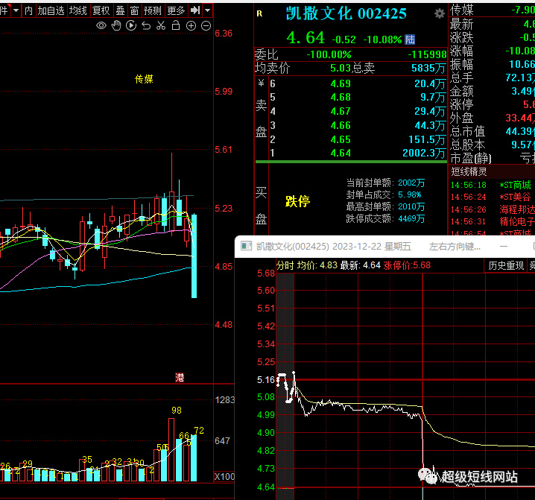The width and height of the screenshot is (535, 500).
Task: Click the 涨停 row in right panel
Action: click(492, 104)
